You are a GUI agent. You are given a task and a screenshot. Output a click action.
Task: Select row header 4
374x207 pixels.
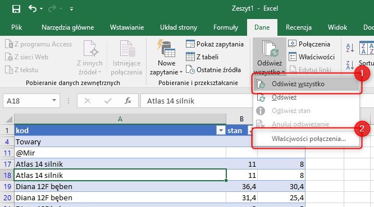pos(7,142)
